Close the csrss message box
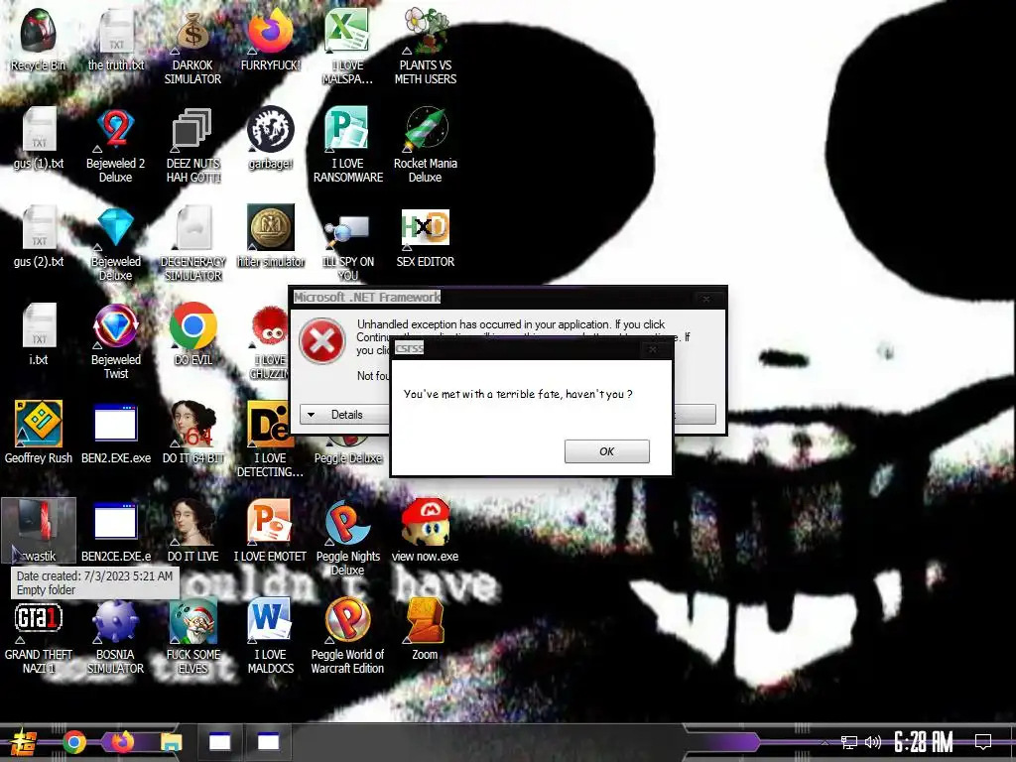The height and width of the screenshot is (762, 1016). [653, 349]
